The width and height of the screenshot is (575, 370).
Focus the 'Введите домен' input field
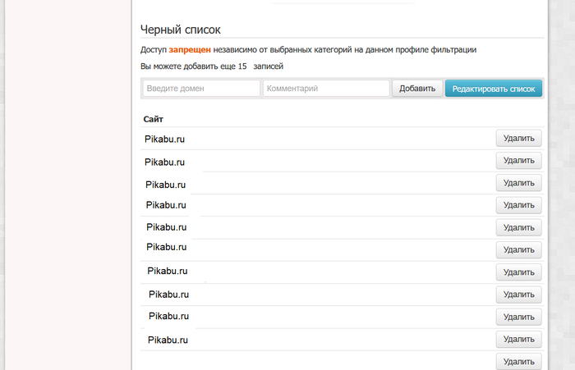[201, 89]
